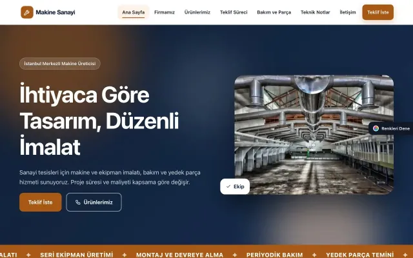
Task: Click the İhtiyaca Göre Tasarım heading
Action: 99,121
